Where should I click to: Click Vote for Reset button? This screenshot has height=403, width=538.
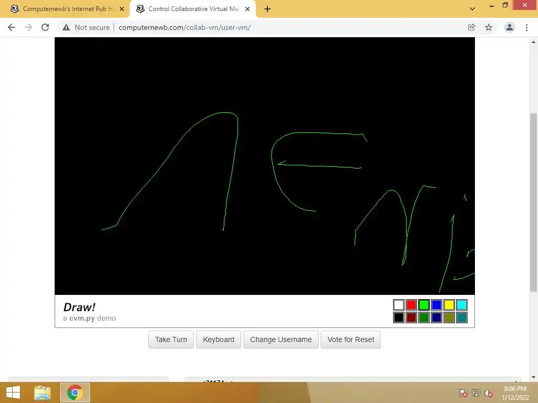(350, 340)
